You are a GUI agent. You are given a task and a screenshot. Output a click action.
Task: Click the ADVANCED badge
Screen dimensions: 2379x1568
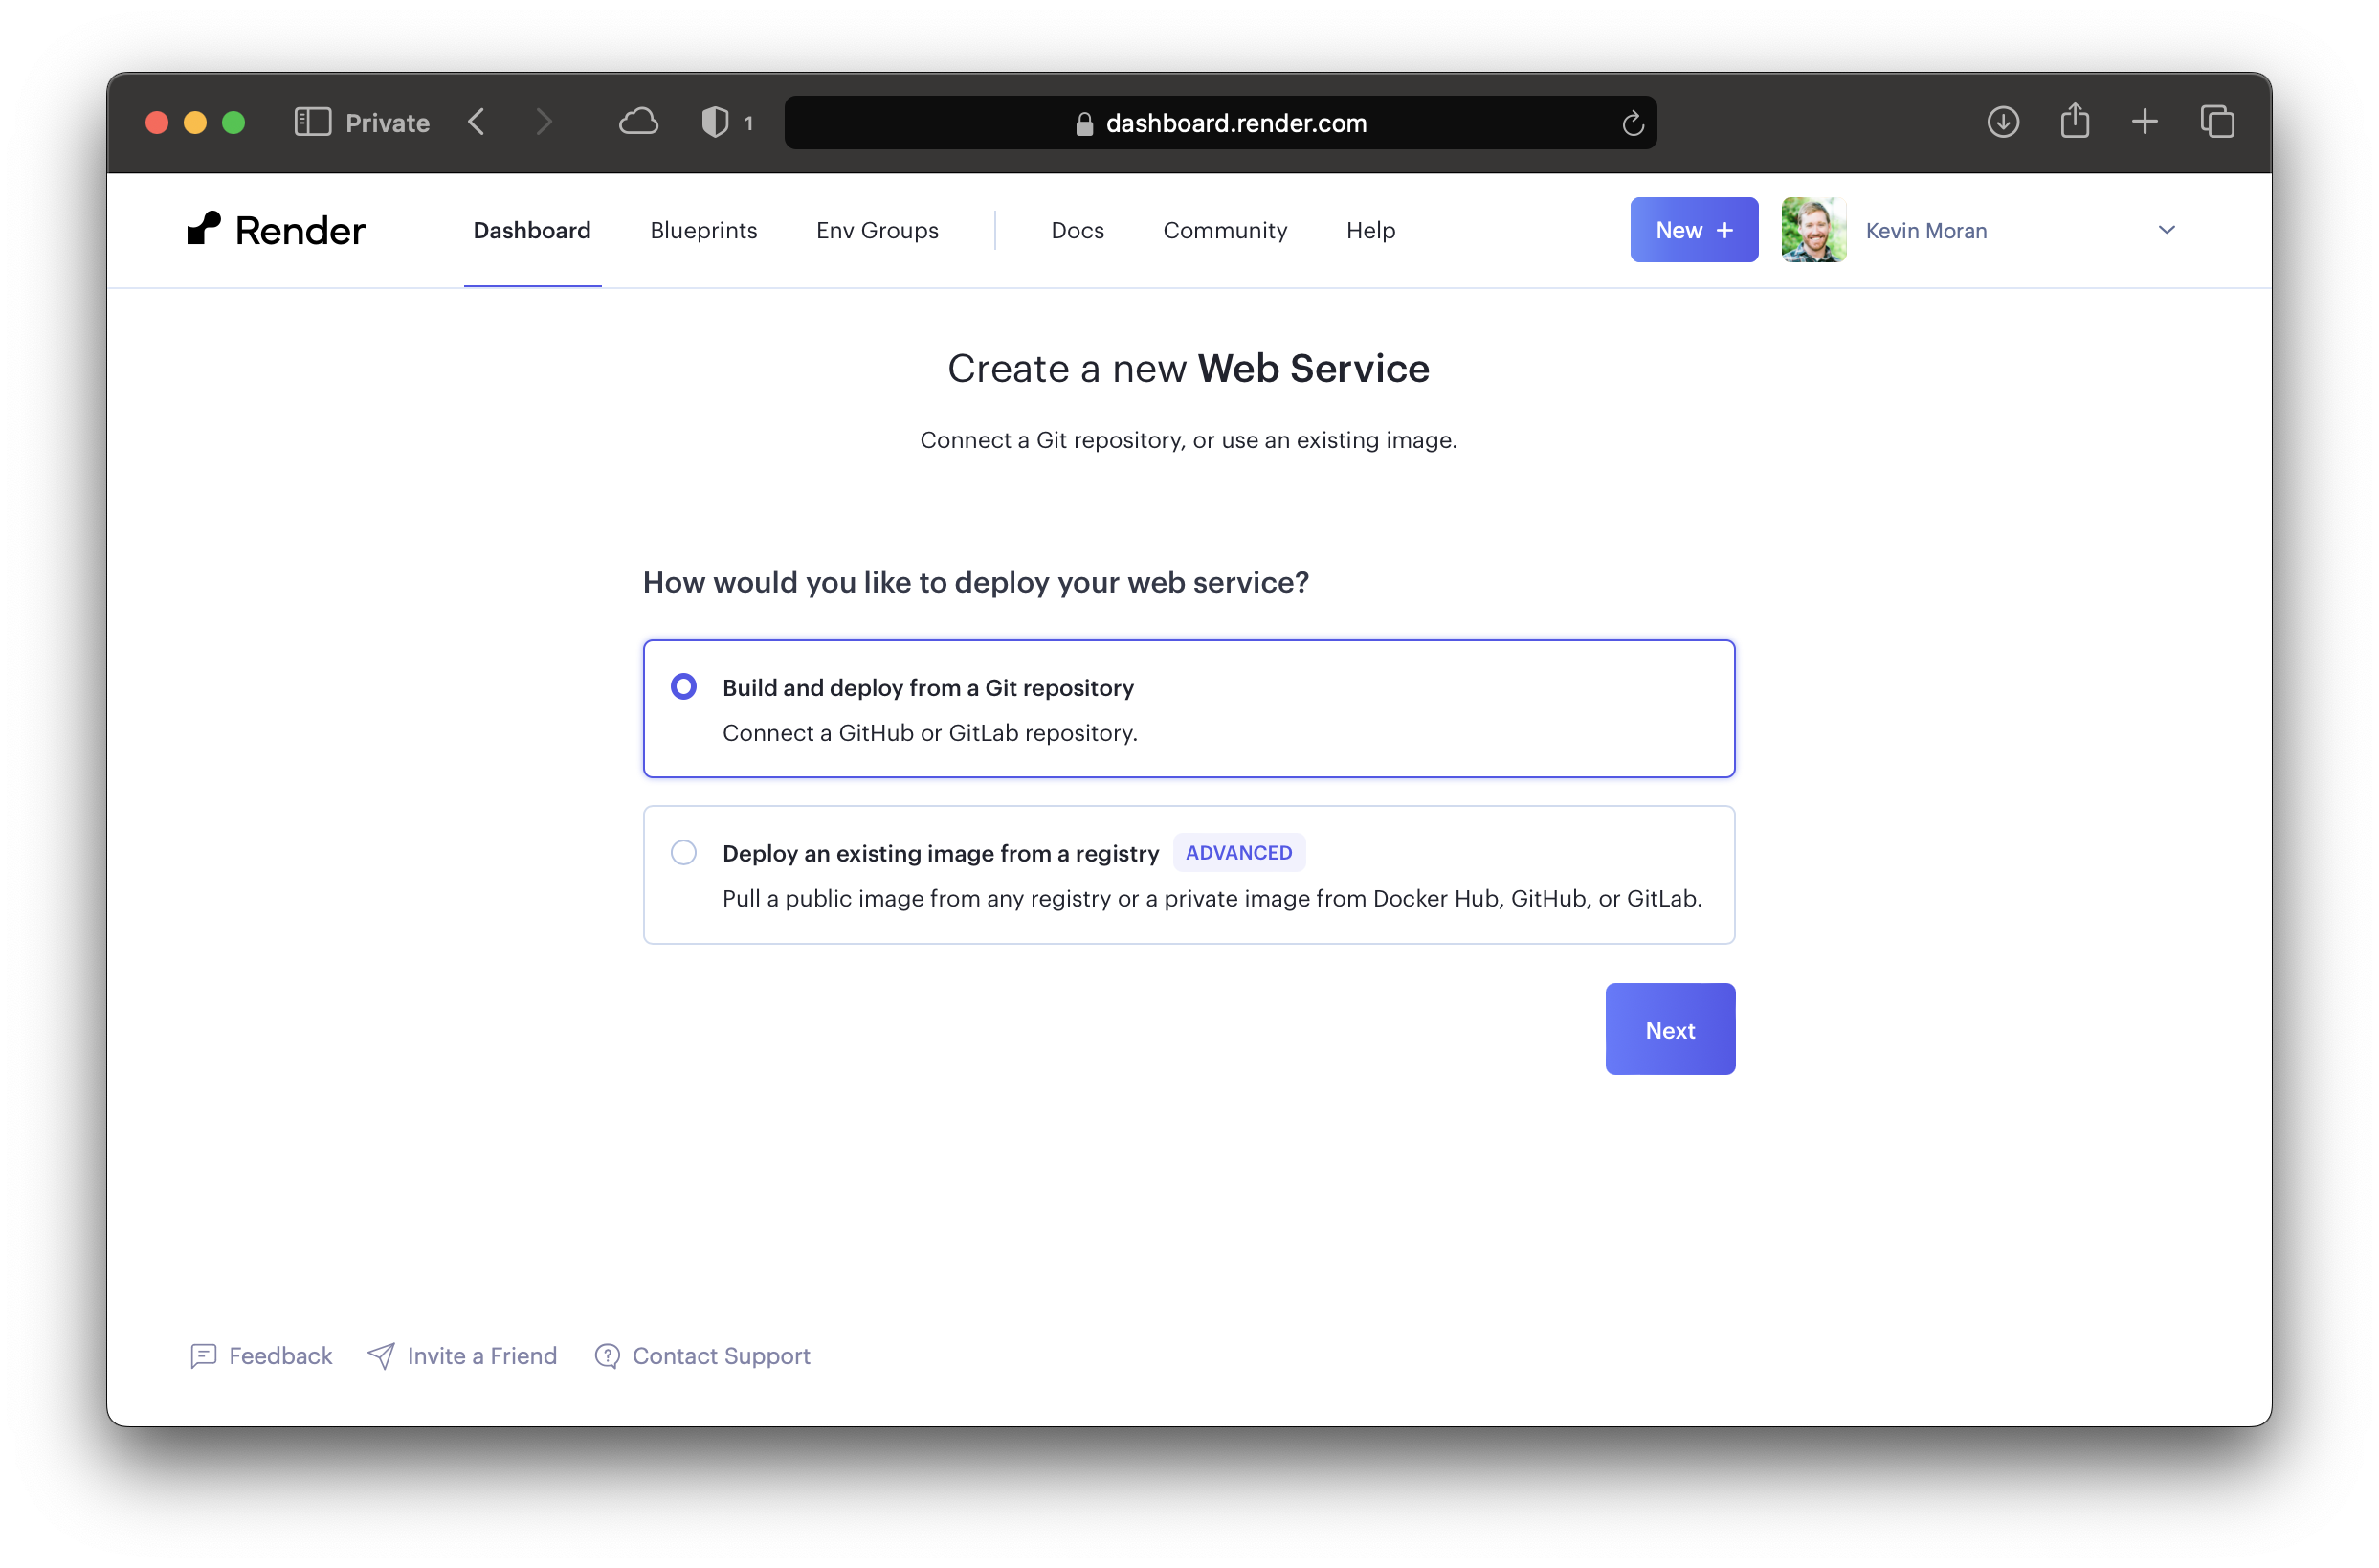tap(1238, 852)
